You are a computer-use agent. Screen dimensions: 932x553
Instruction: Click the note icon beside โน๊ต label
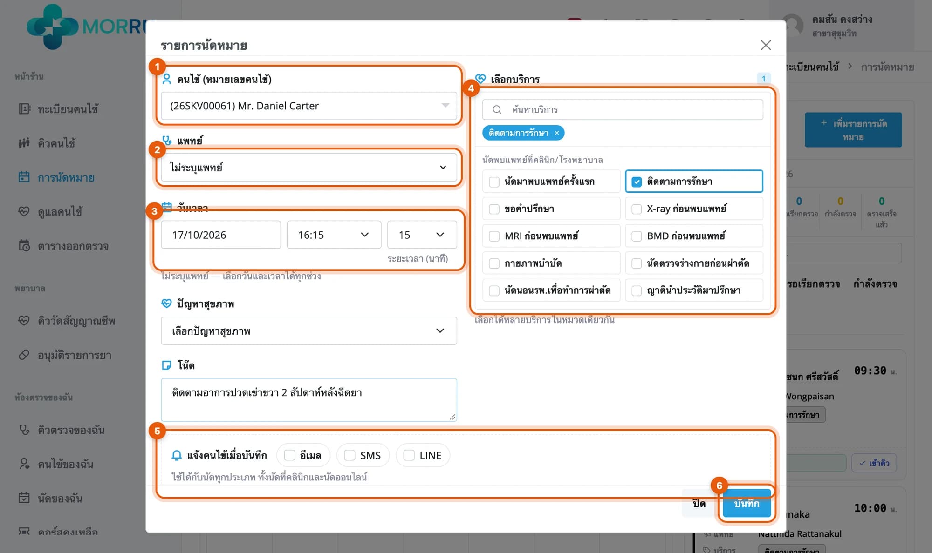click(166, 365)
